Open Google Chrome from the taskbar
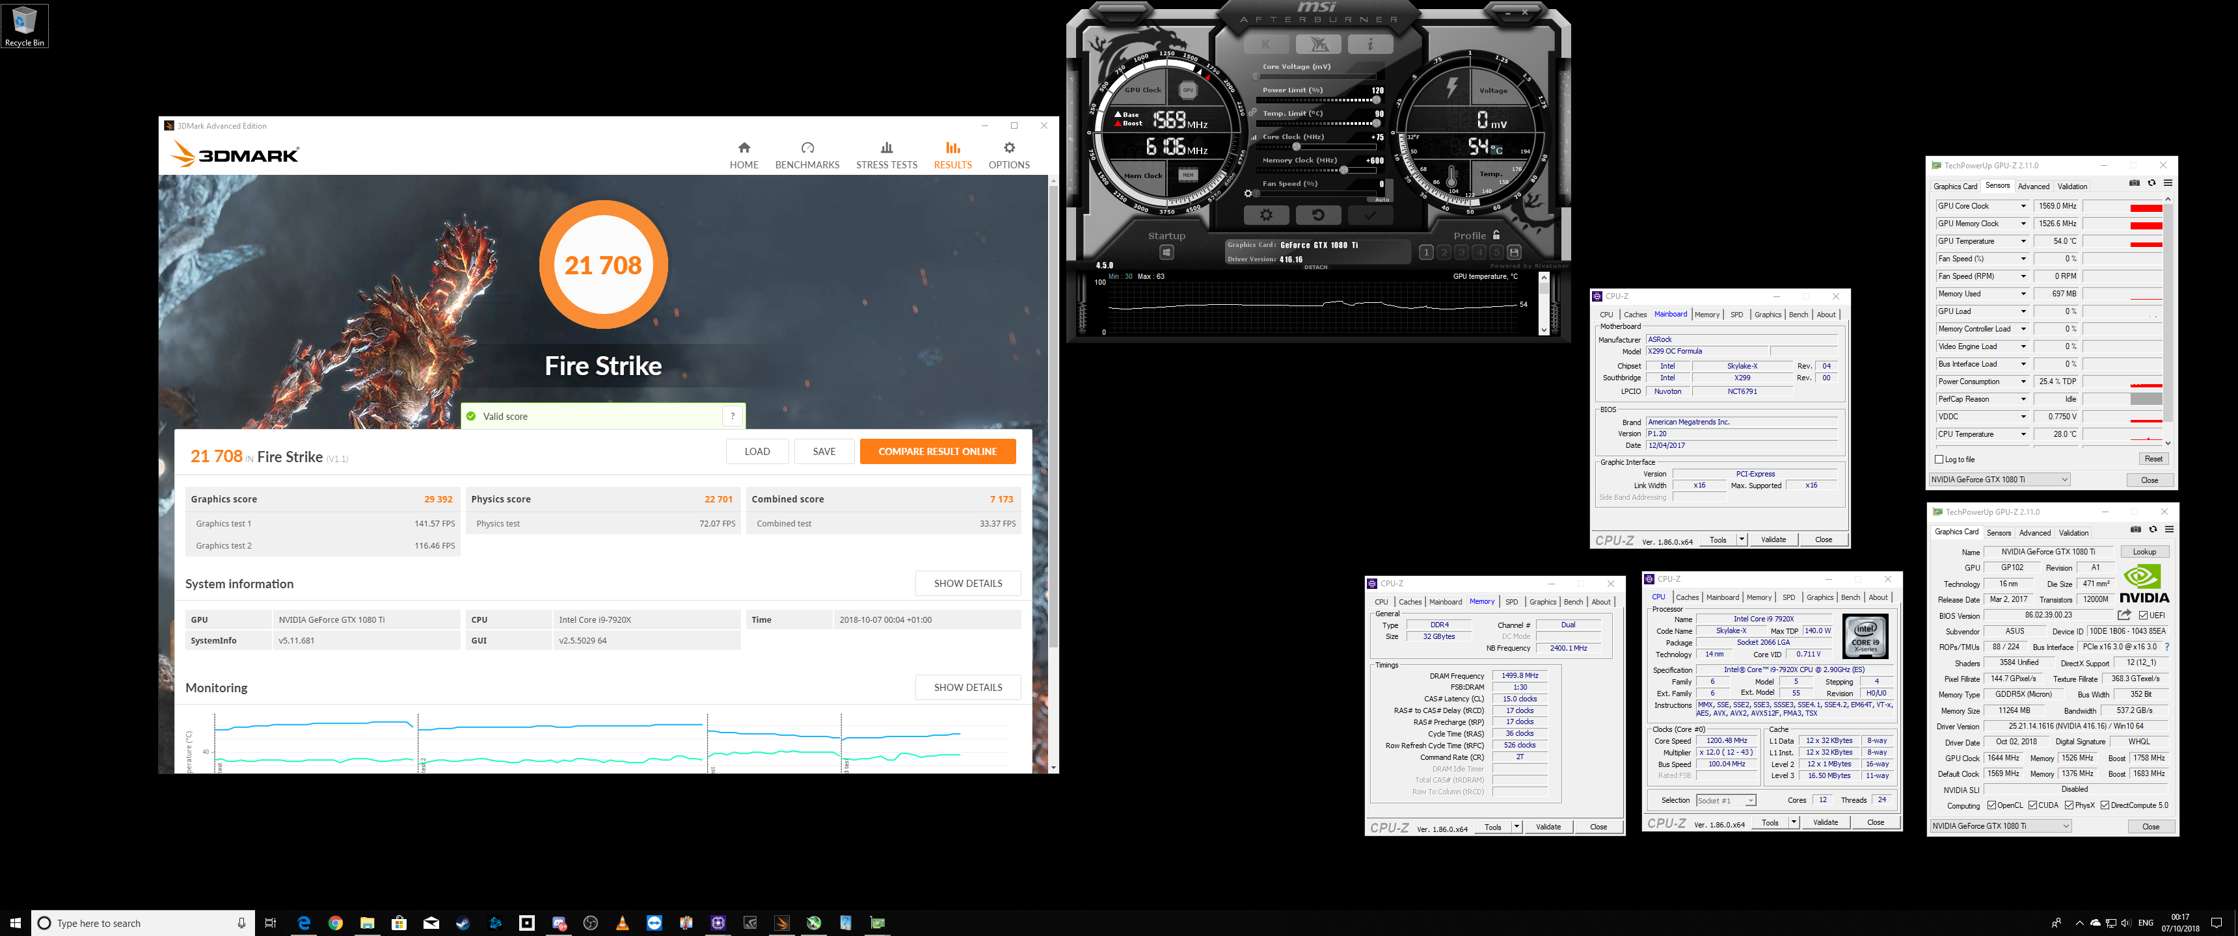Screen dimensions: 2238x936 [x=335, y=922]
